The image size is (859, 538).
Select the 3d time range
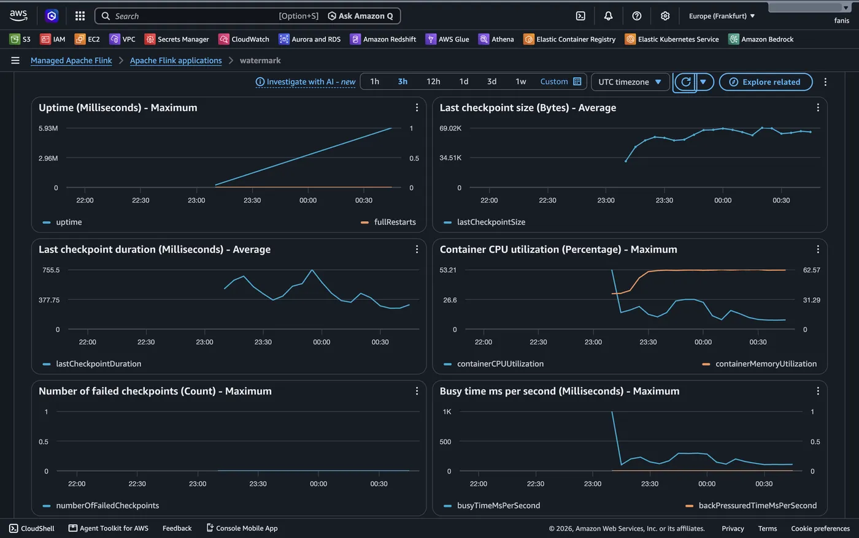pyautogui.click(x=491, y=81)
